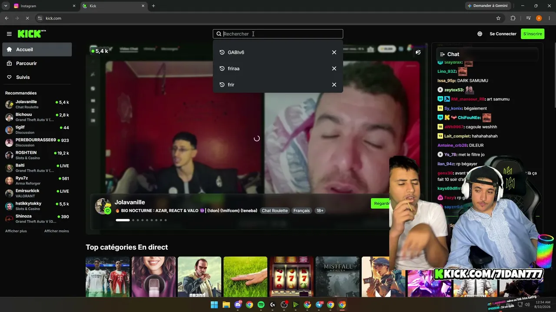Open the microphone woman category thumbnail
Image resolution: width=556 pixels, height=312 pixels.
153,277
